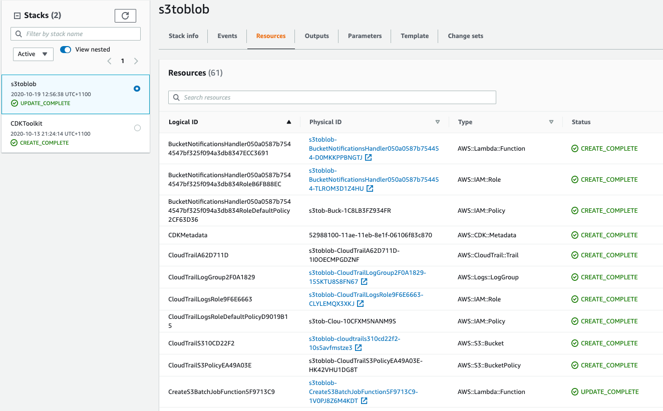Click AWS::CDK::Metadata type cell
663x411 pixels.
point(487,235)
